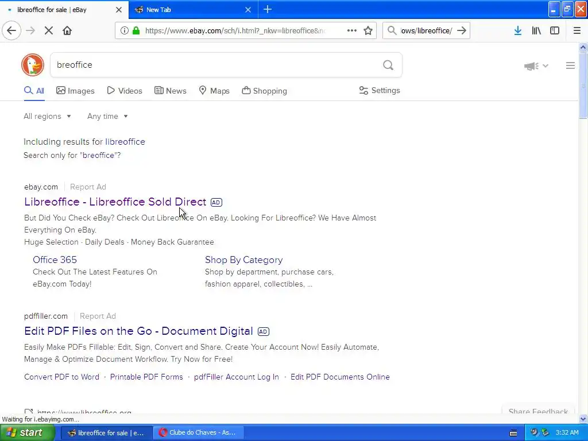Click the search bar magnifier icon
Image resolution: width=588 pixels, height=441 pixels.
pos(392,30)
